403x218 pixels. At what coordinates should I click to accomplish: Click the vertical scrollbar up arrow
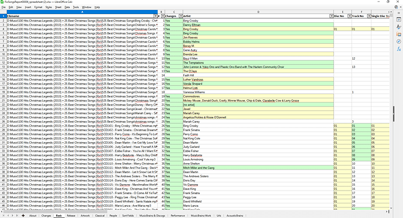coord(391,12)
